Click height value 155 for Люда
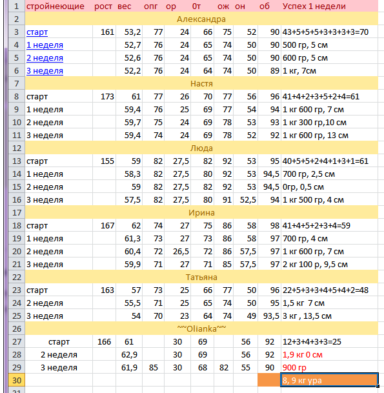 pos(104,161)
